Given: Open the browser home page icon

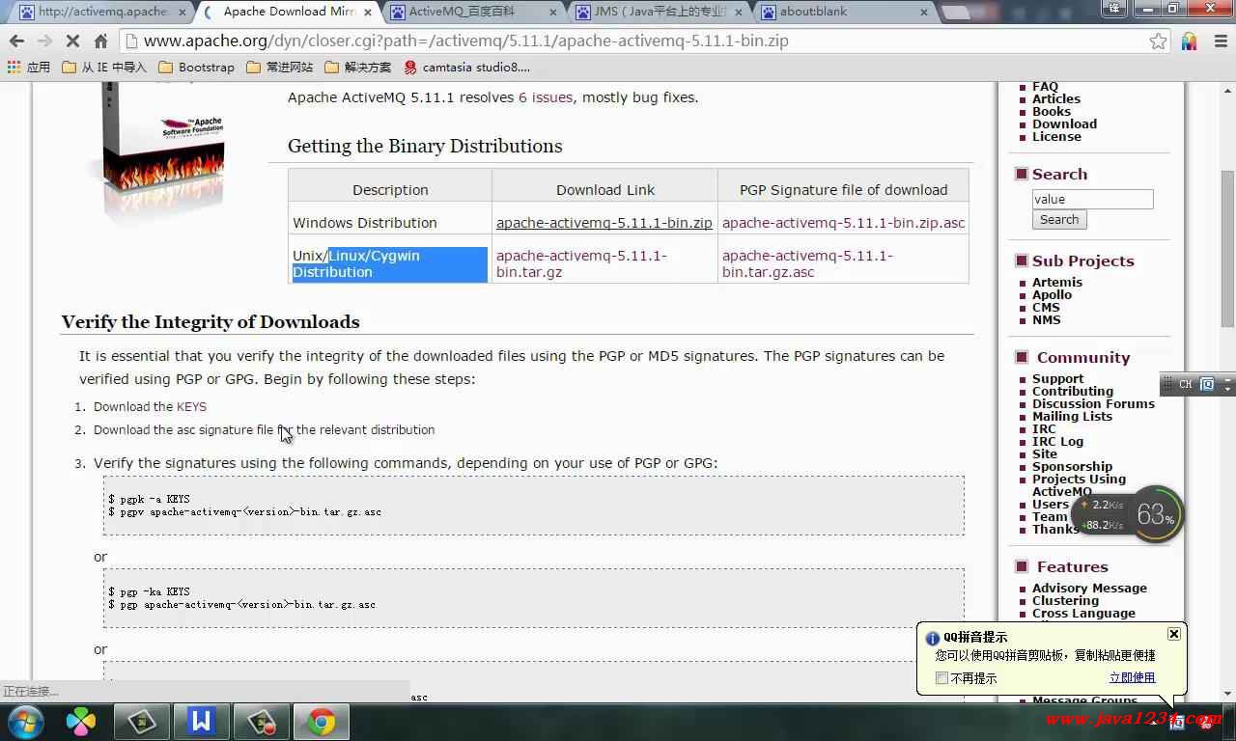Looking at the screenshot, I should click(100, 41).
